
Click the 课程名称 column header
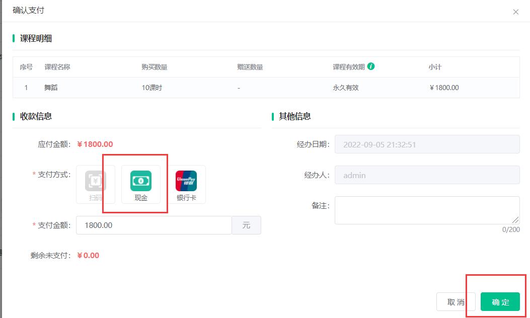point(57,67)
